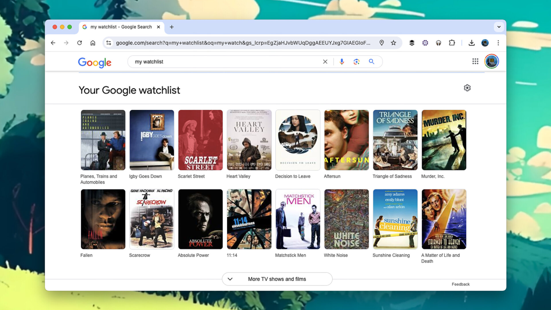Viewport: 551px width, 310px height.
Task: Expand the More TV shows and films section
Action: point(276,279)
